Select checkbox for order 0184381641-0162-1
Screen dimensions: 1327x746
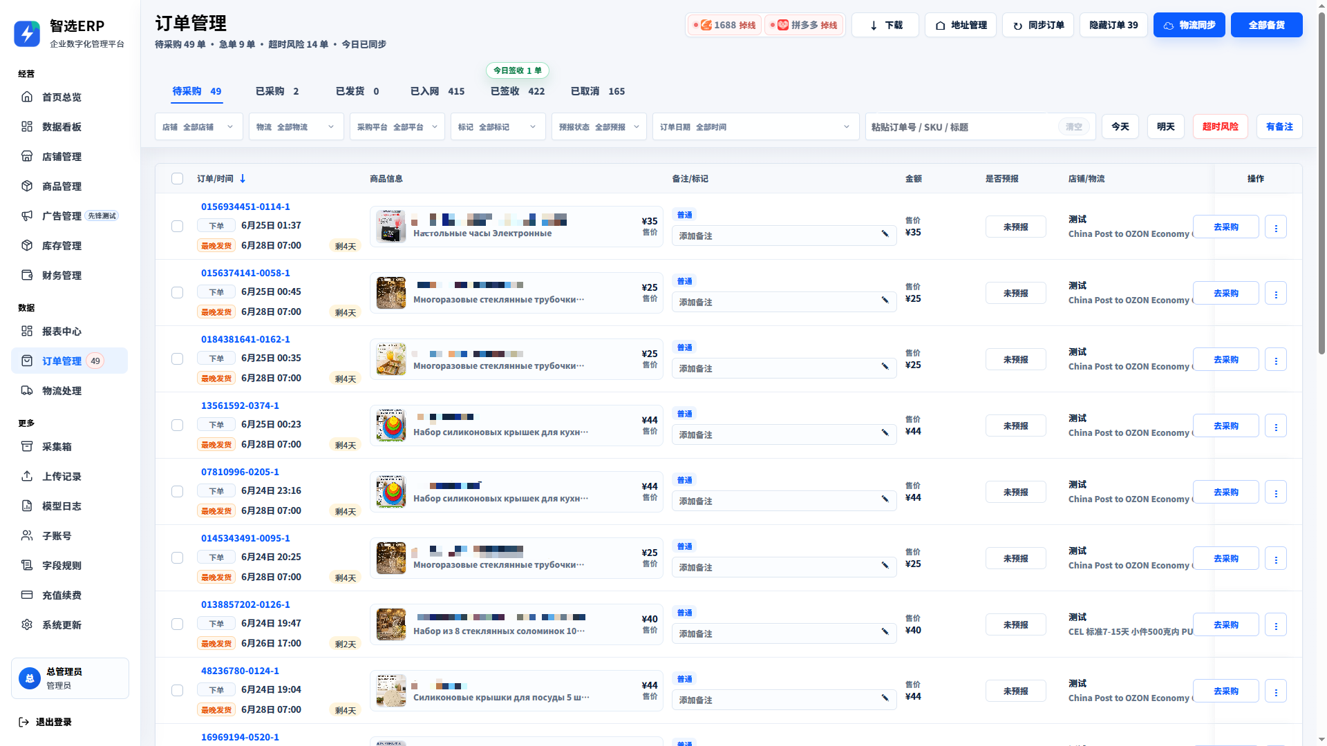[x=178, y=358]
